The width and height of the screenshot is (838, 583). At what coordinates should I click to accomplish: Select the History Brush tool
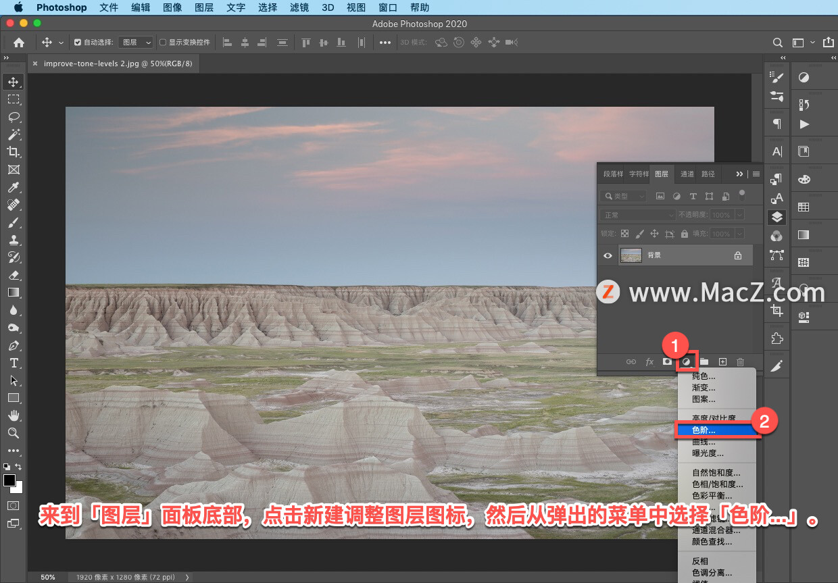click(x=13, y=257)
